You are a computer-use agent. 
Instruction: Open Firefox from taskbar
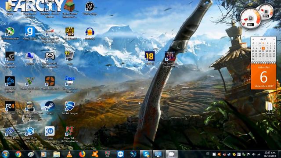(82, 154)
